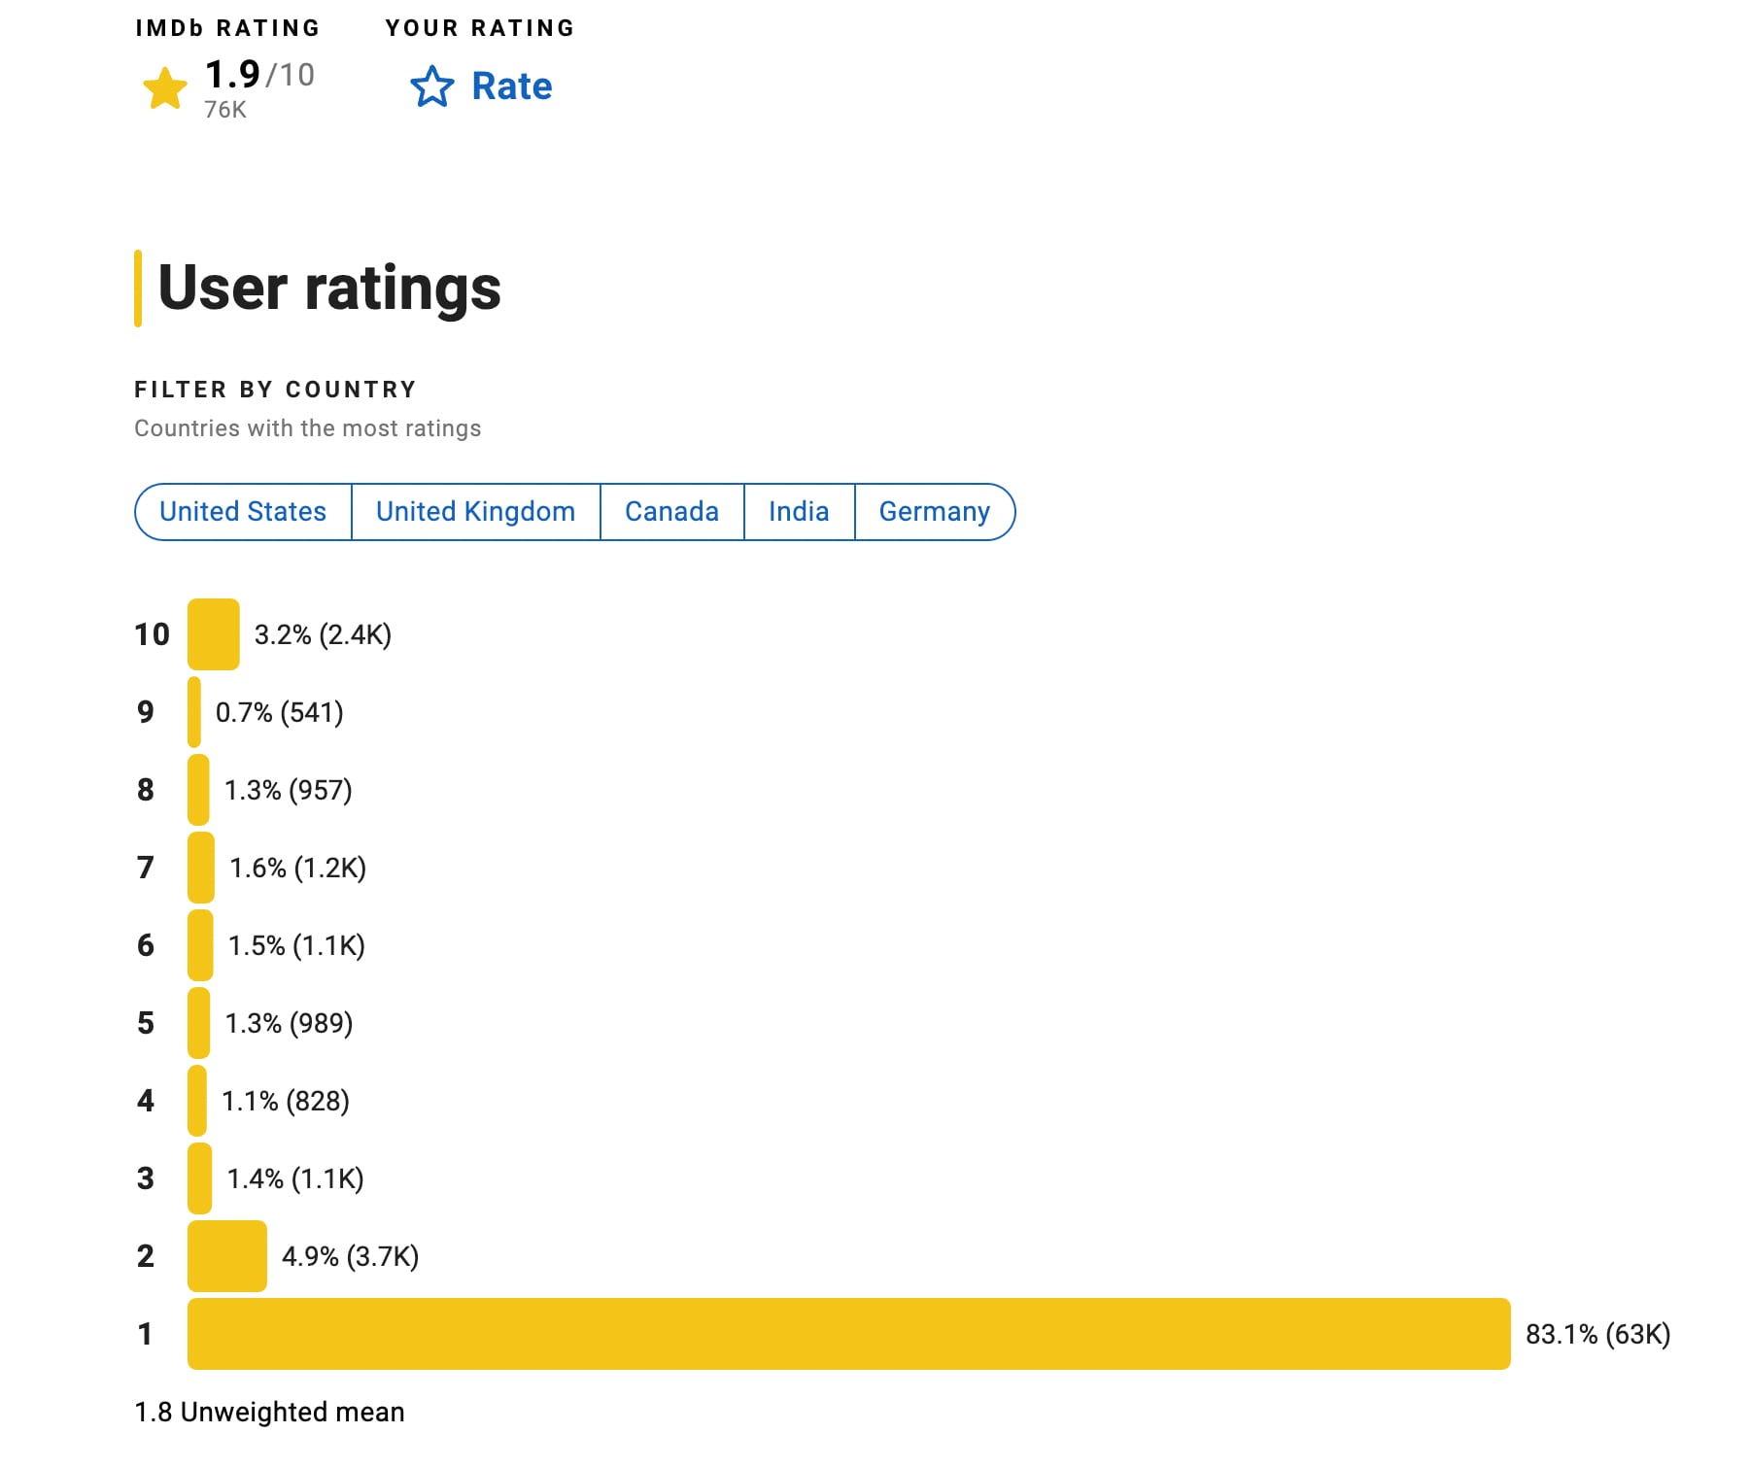The image size is (1751, 1467).
Task: Click the 1.9/10 IMDb rating score
Action: click(259, 75)
